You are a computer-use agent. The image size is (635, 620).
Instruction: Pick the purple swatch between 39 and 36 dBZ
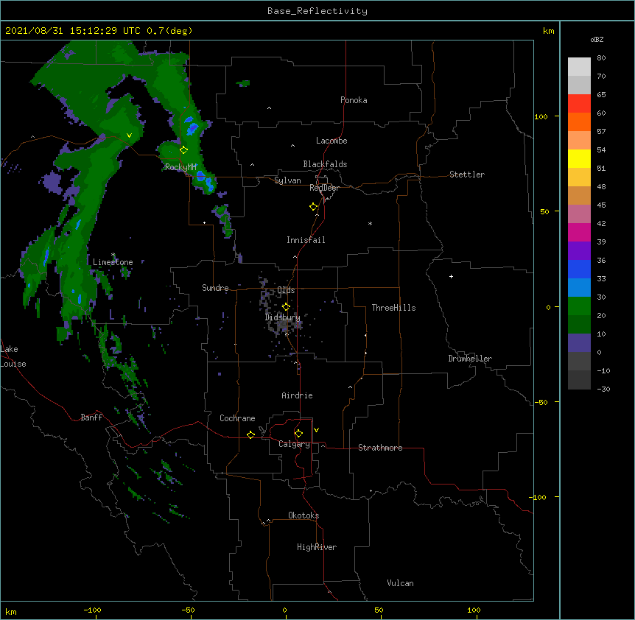pos(579,251)
